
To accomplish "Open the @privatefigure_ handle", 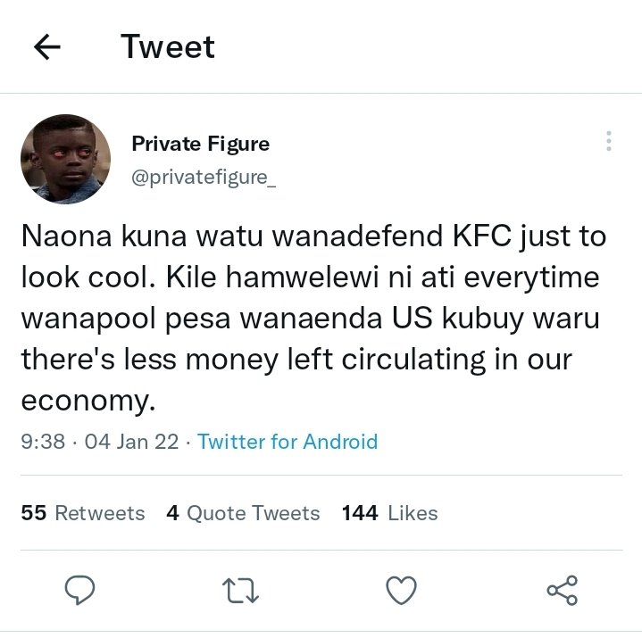I will click(x=204, y=178).
